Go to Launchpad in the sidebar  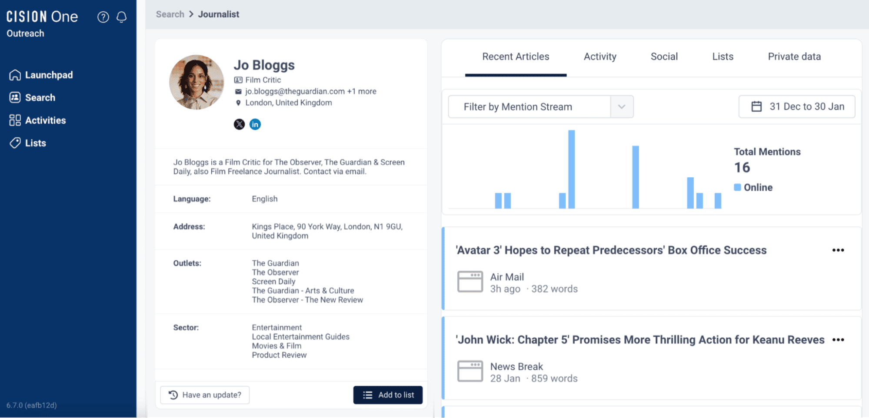[41, 75]
